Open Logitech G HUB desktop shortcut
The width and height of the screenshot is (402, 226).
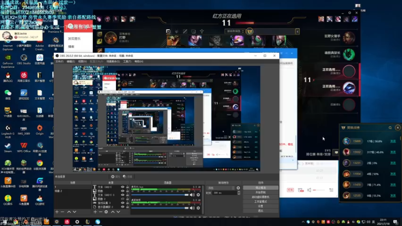pos(8,132)
